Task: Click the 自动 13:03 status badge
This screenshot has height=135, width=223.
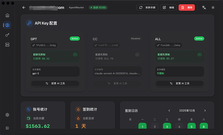Action: 98,7
